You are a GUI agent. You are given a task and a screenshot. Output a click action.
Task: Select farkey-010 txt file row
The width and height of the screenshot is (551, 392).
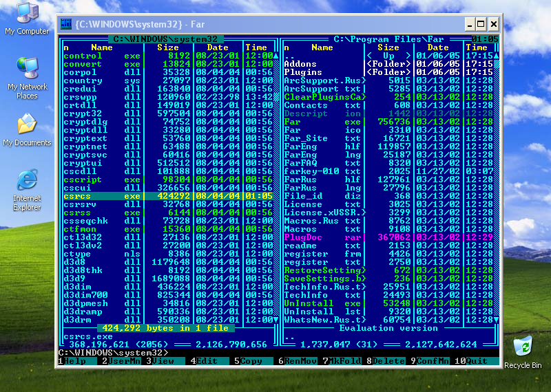388,171
